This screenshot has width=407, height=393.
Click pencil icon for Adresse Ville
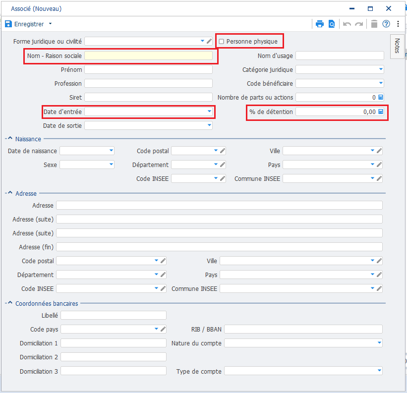[379, 261]
